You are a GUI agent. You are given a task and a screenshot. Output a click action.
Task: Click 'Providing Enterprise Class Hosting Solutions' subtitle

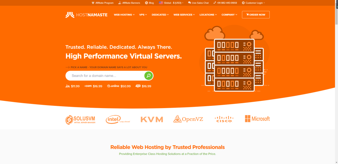click(167, 154)
